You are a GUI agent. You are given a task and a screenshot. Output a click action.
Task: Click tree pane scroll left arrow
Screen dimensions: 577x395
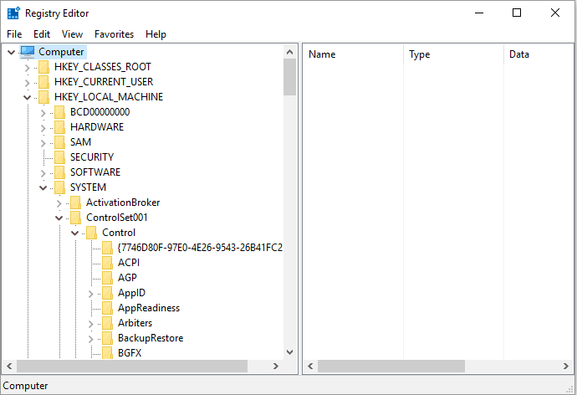coord(9,367)
